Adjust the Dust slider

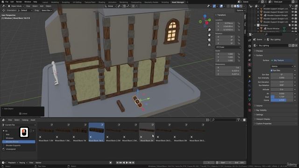tap(282, 97)
